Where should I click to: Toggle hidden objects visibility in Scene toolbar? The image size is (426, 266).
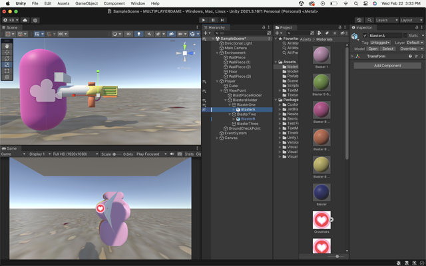171,34
